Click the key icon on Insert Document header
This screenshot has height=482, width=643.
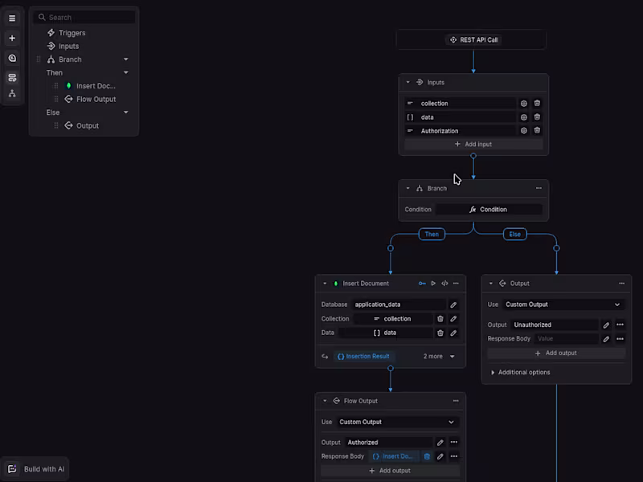tap(423, 283)
